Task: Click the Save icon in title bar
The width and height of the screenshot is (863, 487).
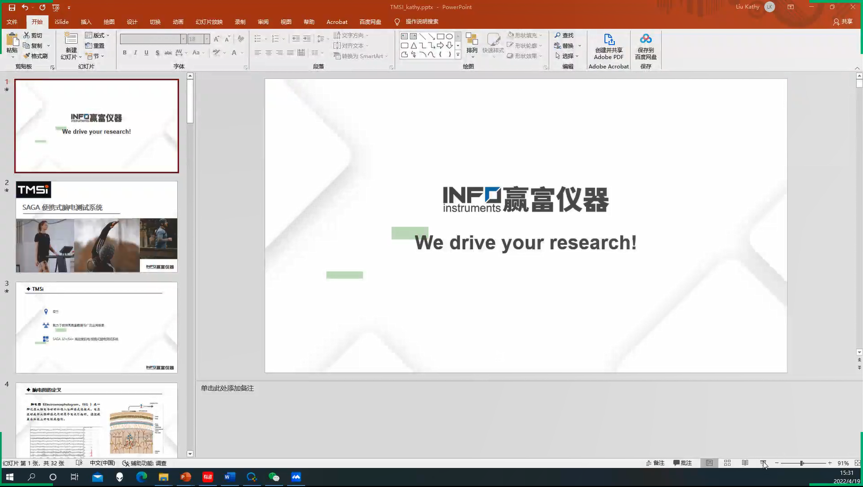Action: coord(12,7)
